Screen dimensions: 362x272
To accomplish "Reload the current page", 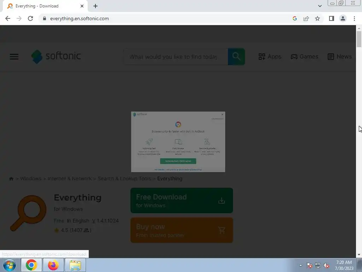I will [30, 18].
